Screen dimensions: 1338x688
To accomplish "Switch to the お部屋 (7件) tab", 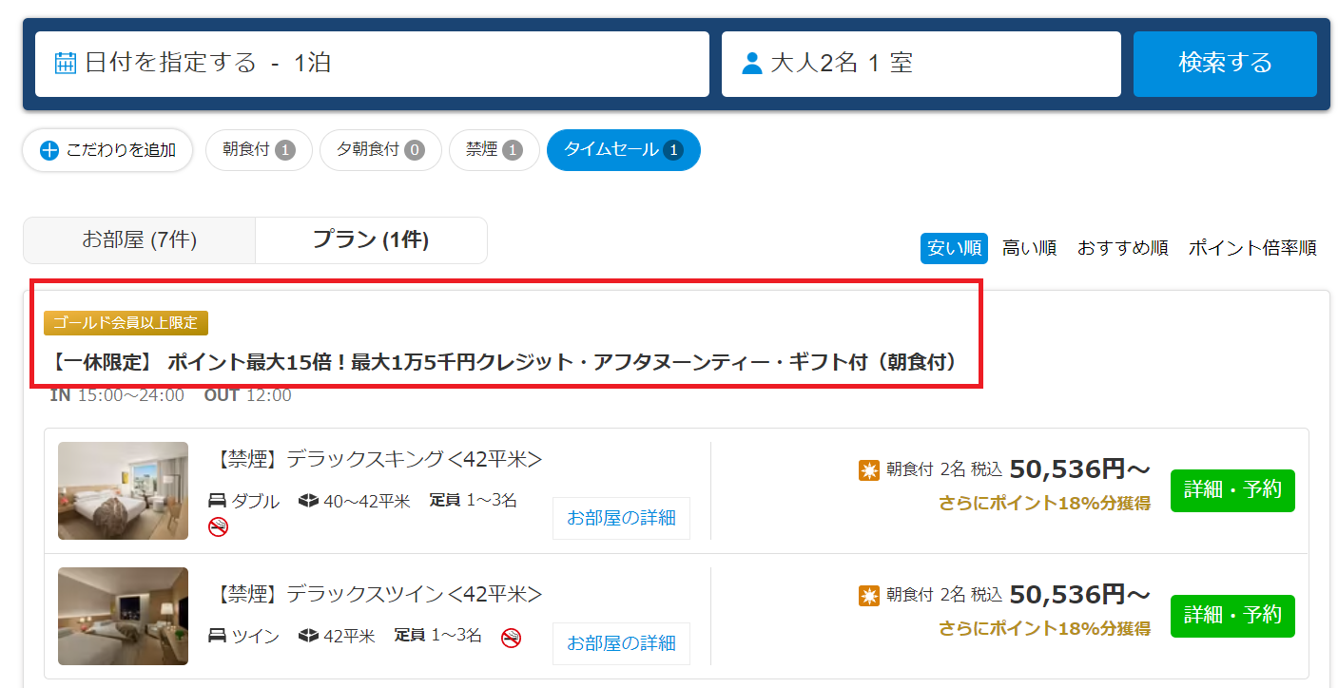I will (139, 240).
